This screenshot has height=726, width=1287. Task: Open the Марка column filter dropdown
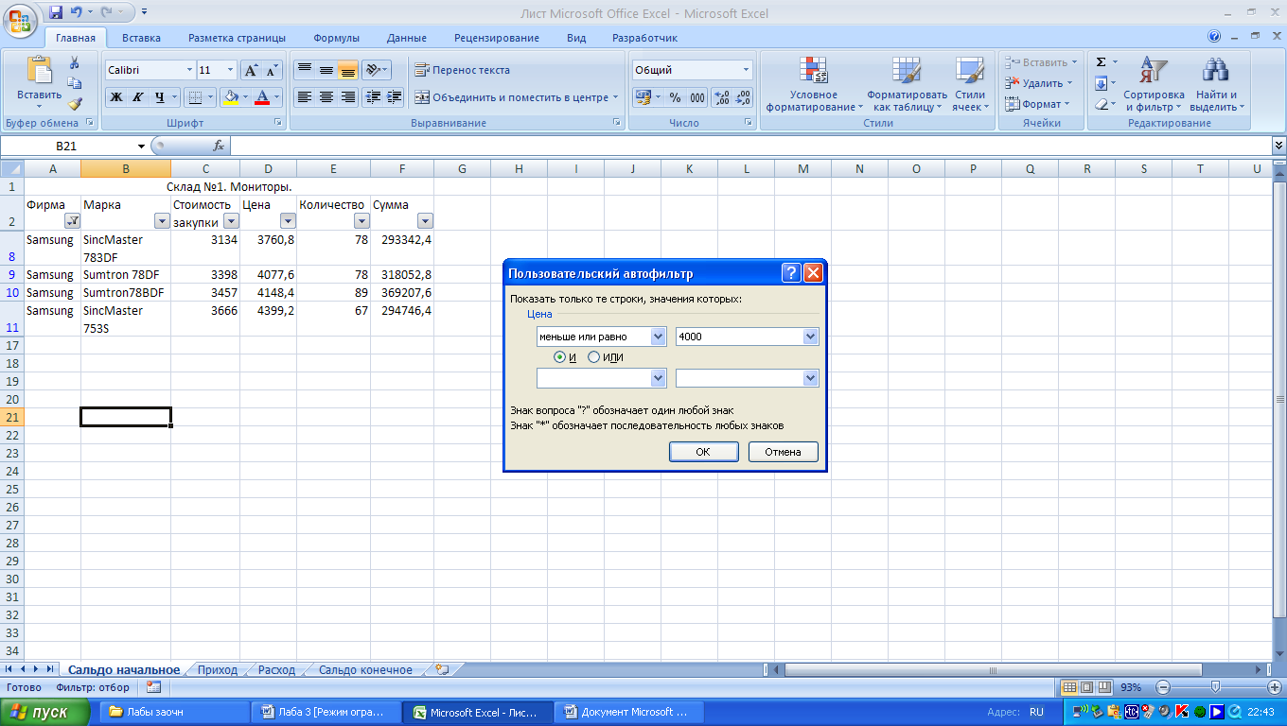pyautogui.click(x=162, y=221)
